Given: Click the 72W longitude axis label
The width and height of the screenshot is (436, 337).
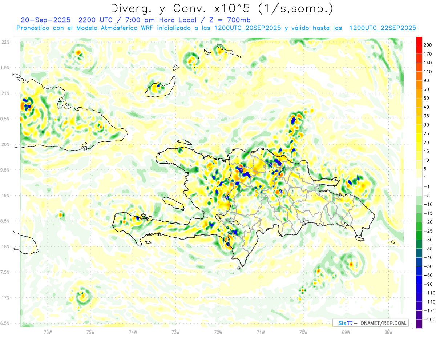Looking at the screenshot, I should pos(218,332).
